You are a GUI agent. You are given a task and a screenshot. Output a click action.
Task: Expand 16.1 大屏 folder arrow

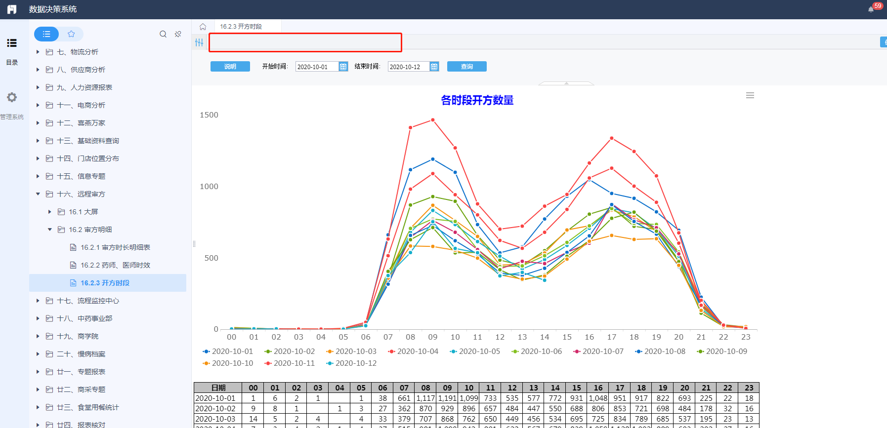[x=50, y=212]
